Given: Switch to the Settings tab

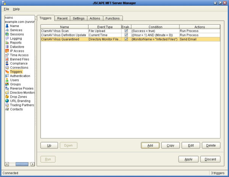Looking at the screenshot, I should tap(79, 18).
